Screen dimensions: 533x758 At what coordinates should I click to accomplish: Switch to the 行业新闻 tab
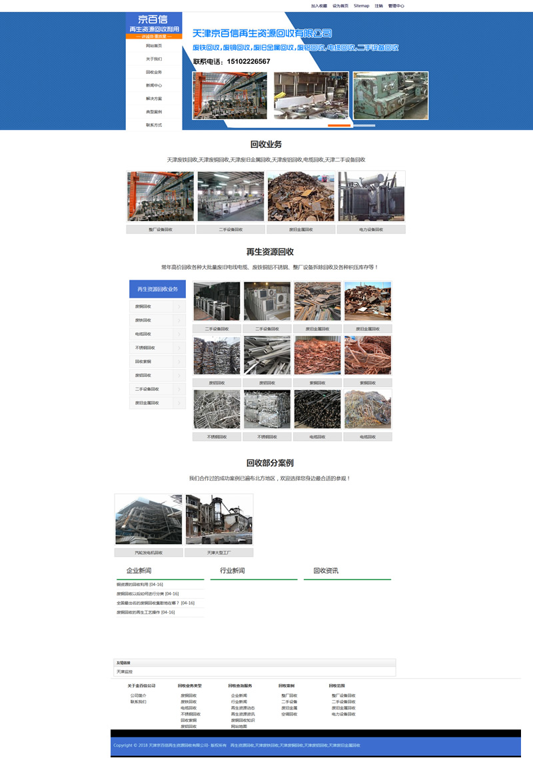coord(233,571)
